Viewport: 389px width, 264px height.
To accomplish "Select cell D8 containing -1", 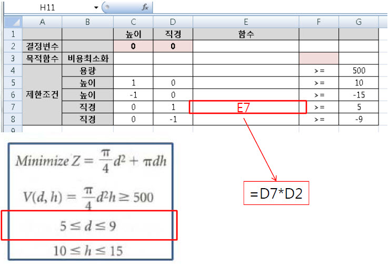I will pos(173,119).
